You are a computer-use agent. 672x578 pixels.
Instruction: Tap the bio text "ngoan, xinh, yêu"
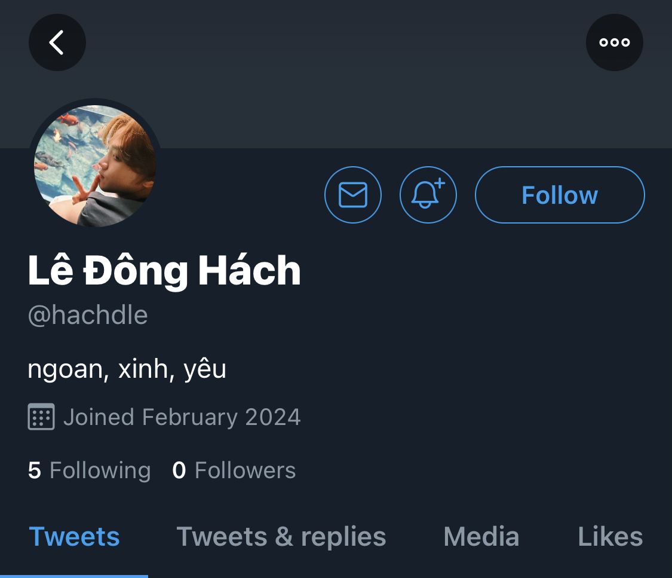point(127,369)
